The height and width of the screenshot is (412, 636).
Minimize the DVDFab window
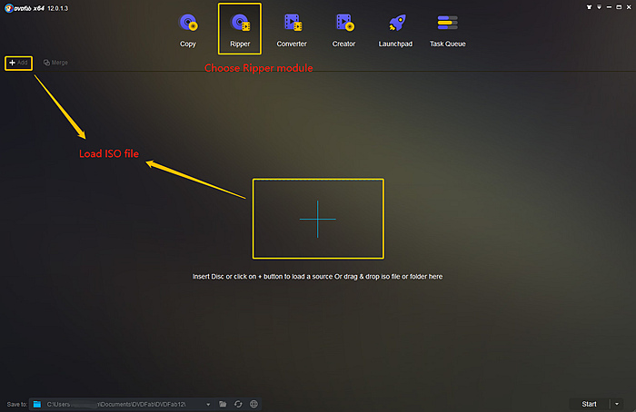point(609,7)
